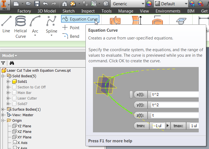Click the Equation Curve button
The width and height of the screenshot is (209, 149).
pyautogui.click(x=80, y=19)
